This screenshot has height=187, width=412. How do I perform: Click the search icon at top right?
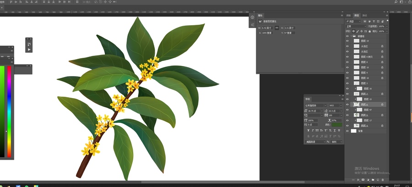pyautogui.click(x=396, y=2)
